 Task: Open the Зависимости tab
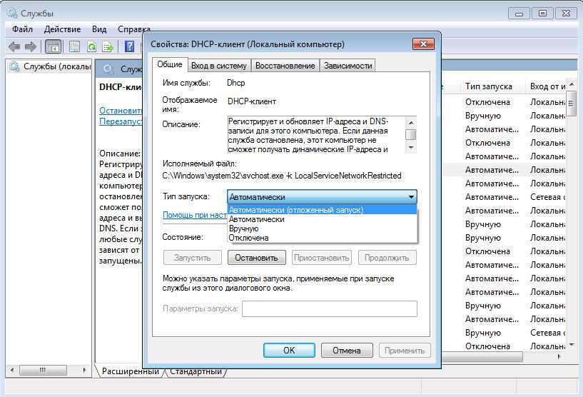[348, 66]
